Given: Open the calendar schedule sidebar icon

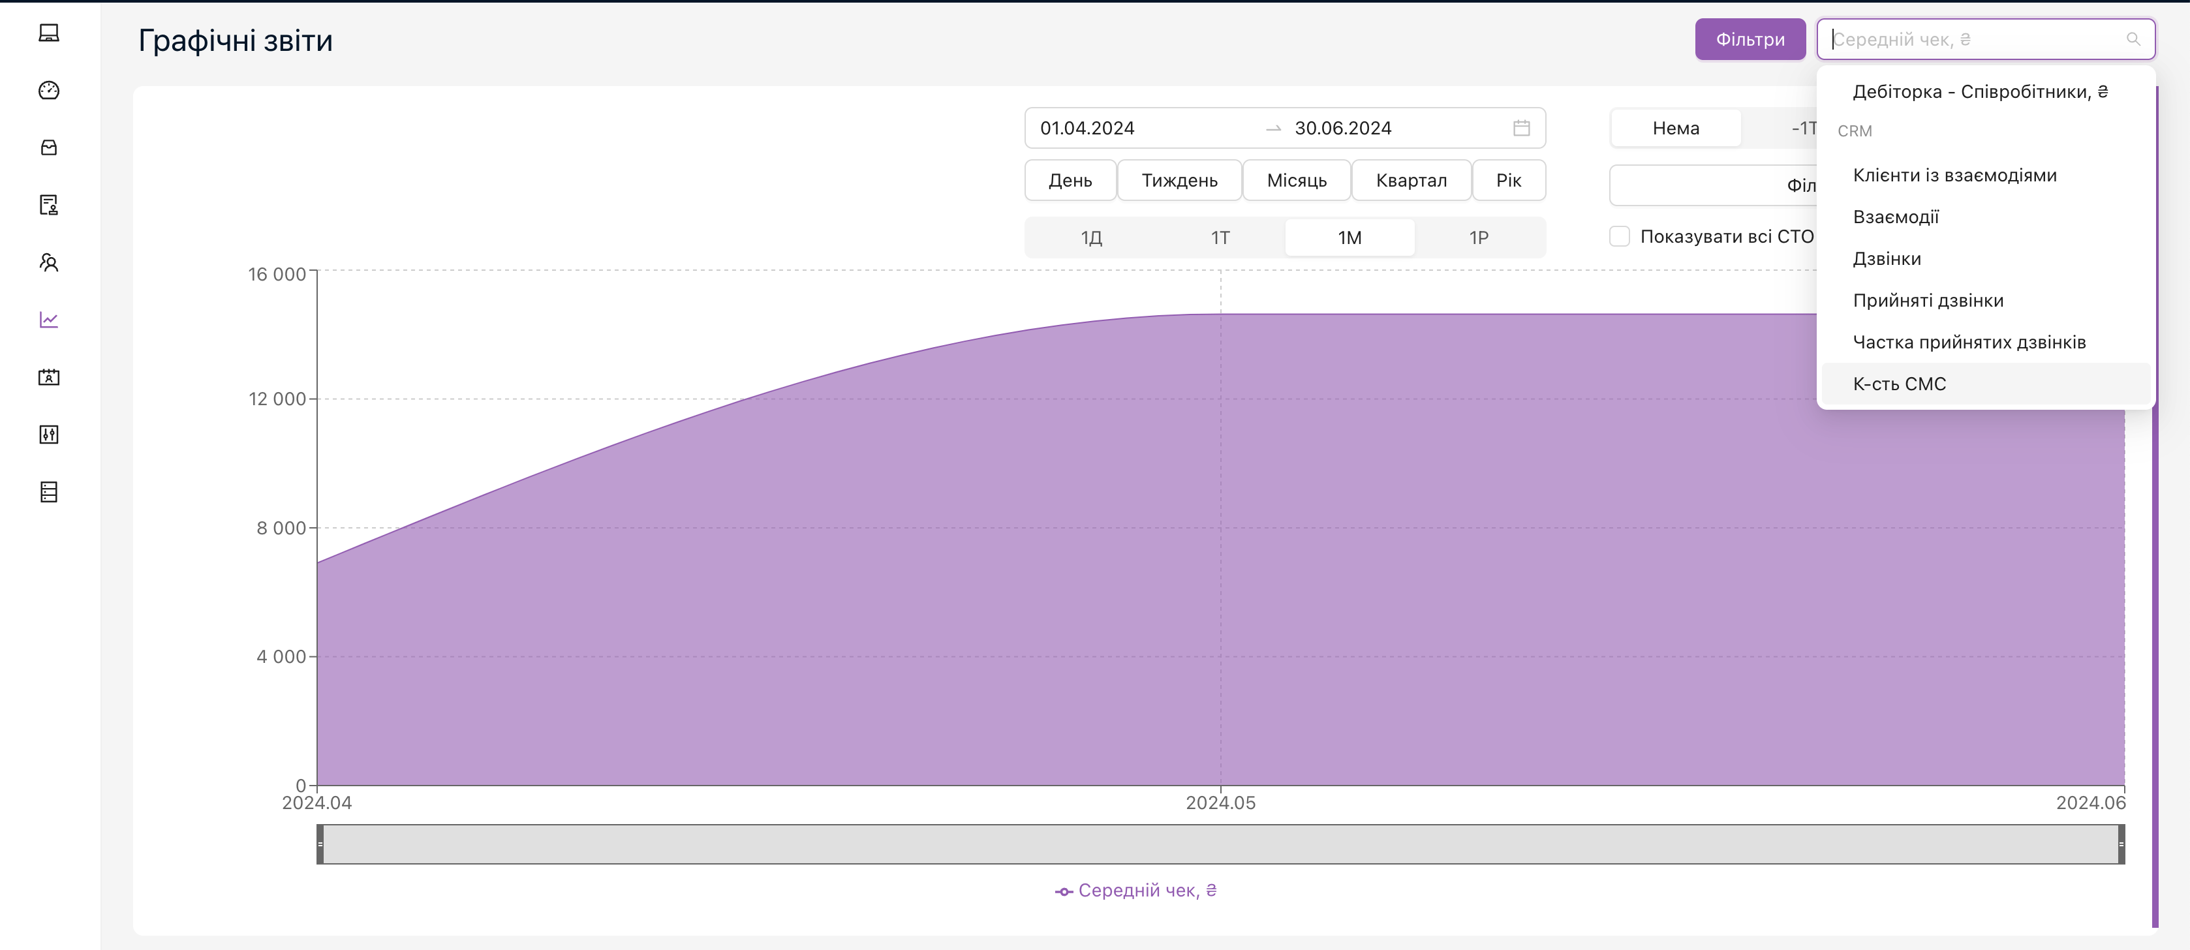Looking at the screenshot, I should coord(48,377).
